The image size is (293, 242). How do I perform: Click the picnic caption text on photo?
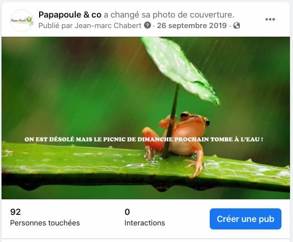[x=143, y=140]
